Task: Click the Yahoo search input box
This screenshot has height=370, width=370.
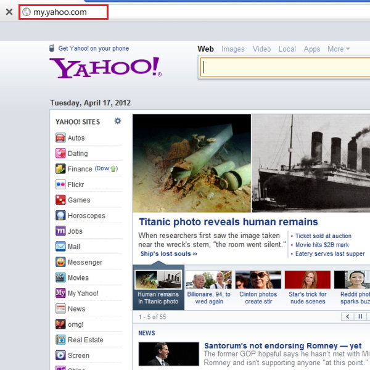Action: (x=285, y=67)
